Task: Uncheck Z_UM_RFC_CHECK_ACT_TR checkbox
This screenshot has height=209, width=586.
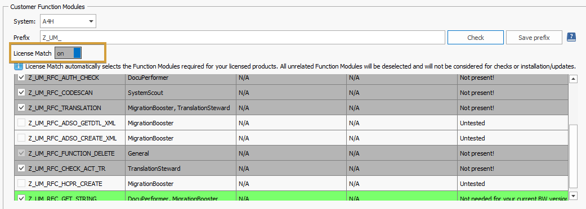Action: [x=22, y=169]
